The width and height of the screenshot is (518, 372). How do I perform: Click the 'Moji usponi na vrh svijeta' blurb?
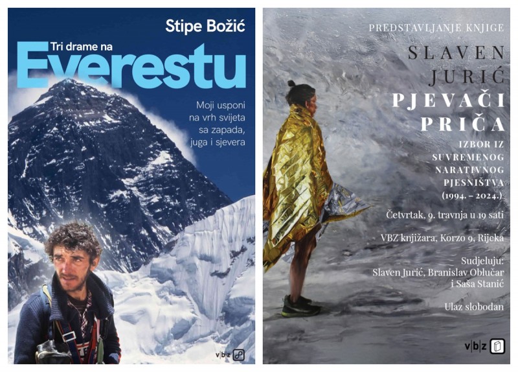[217, 124]
